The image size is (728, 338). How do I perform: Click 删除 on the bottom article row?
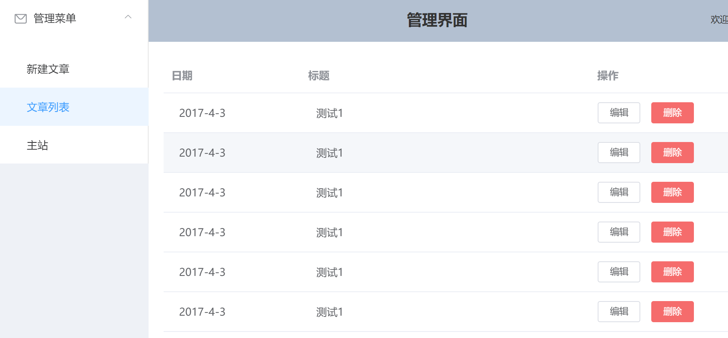pos(672,311)
